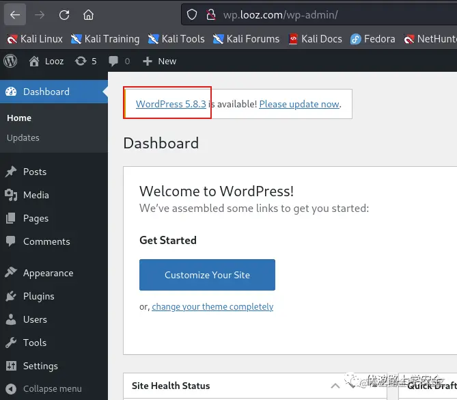Open Users menu item
The width and height of the screenshot is (457, 400).
[54, 319]
